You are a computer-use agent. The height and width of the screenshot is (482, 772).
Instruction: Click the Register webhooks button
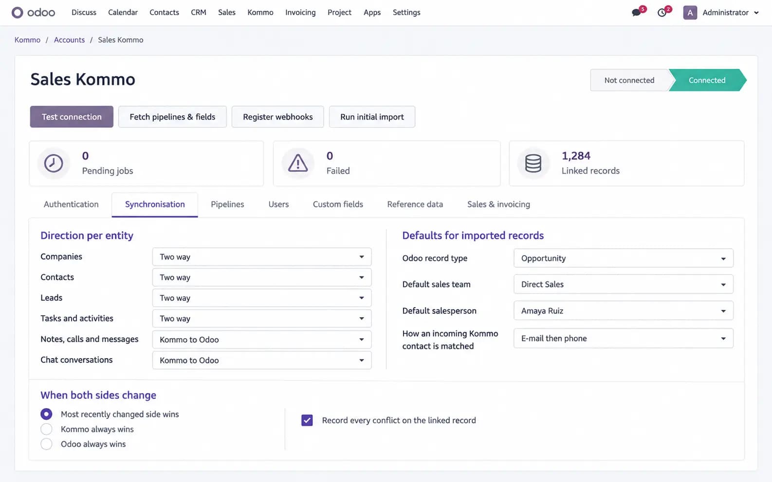[278, 117]
